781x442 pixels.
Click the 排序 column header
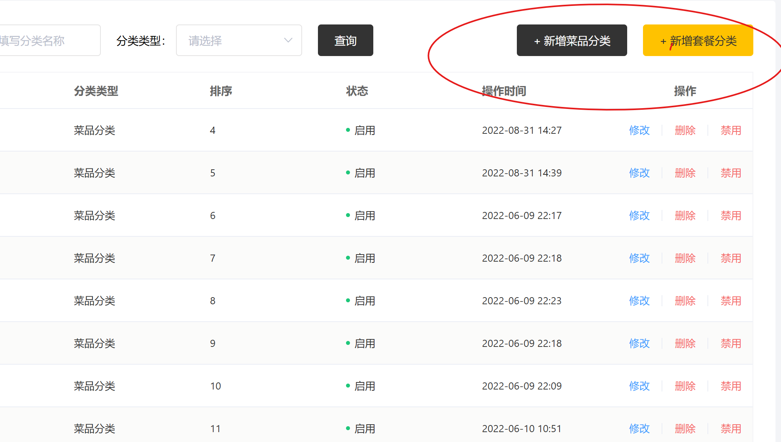point(221,91)
